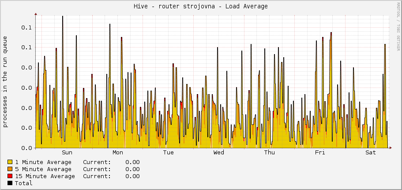The height and width of the screenshot is (190, 402).
Task: Click the 'Fri' x-axis label
Action: click(x=320, y=153)
